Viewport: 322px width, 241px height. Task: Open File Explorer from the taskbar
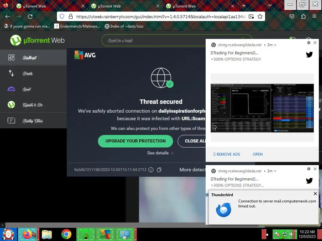point(47,234)
